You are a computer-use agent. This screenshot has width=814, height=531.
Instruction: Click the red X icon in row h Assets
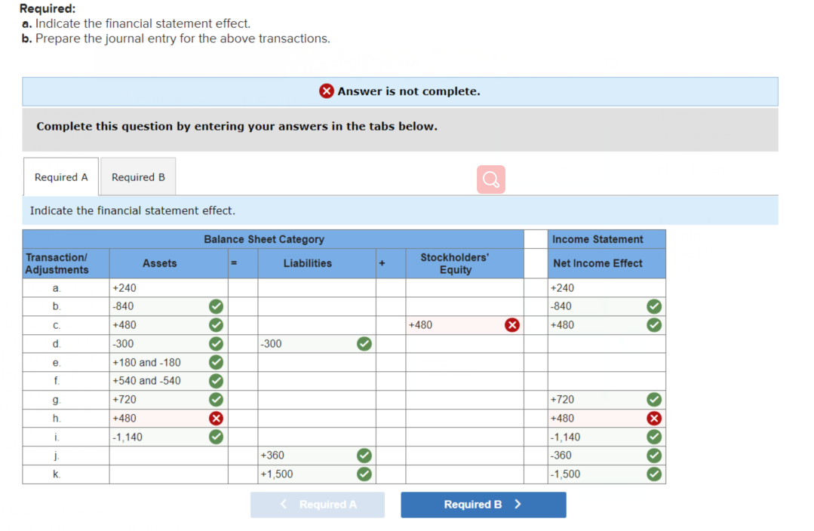point(216,418)
